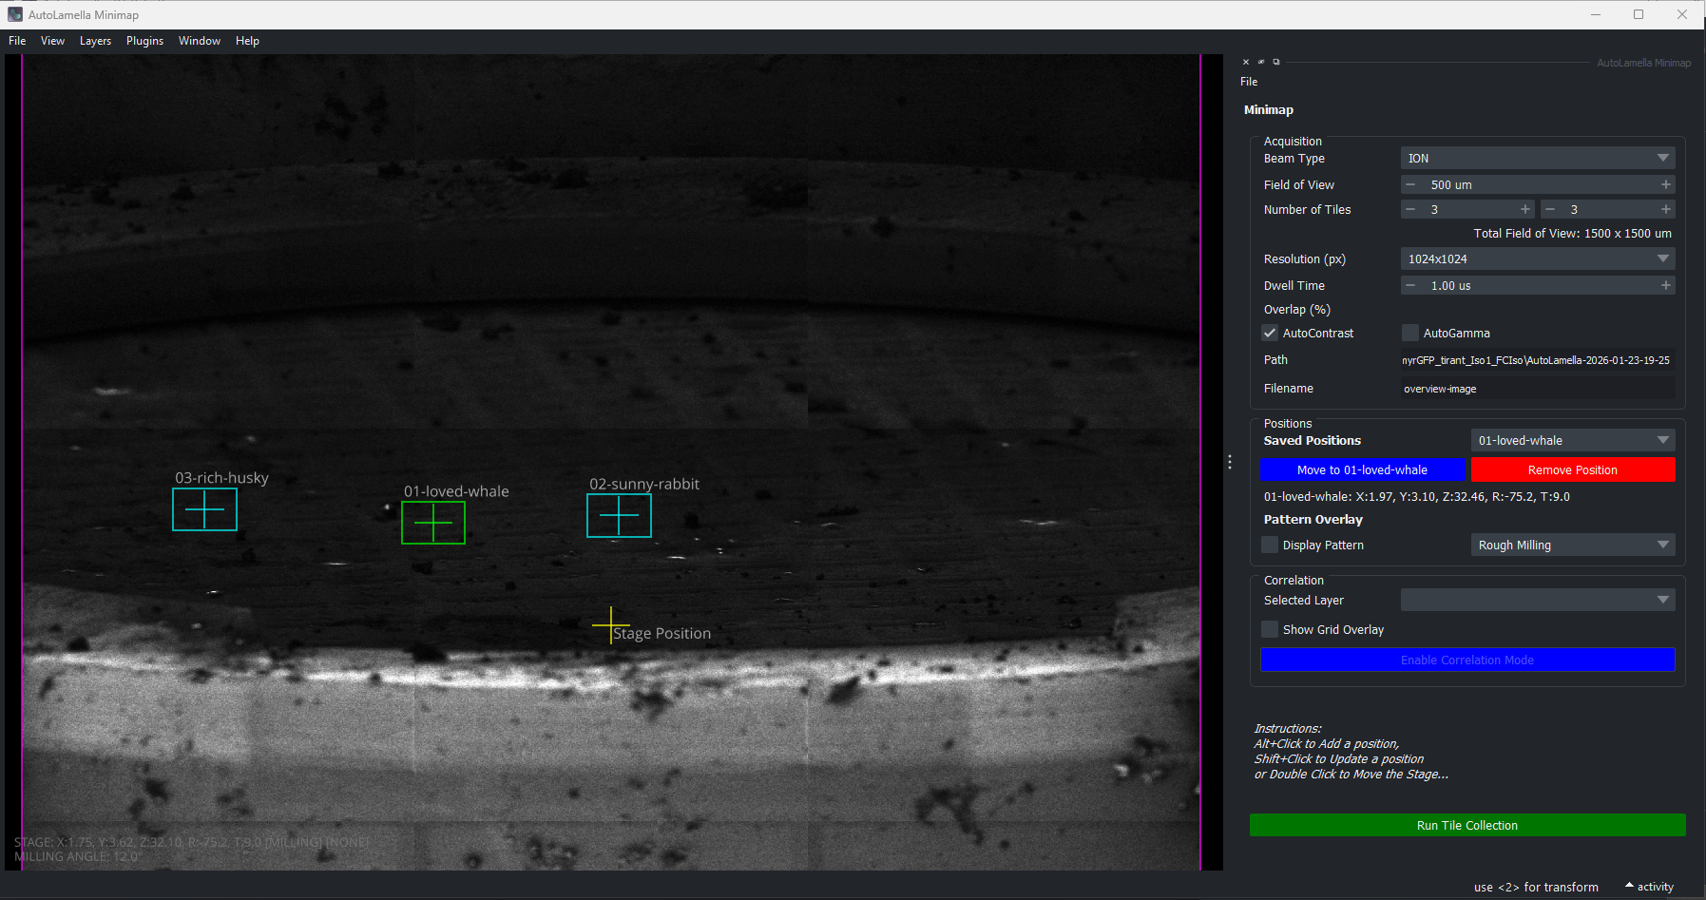Click the red Remove Position button
This screenshot has height=900, width=1706.
click(x=1572, y=470)
